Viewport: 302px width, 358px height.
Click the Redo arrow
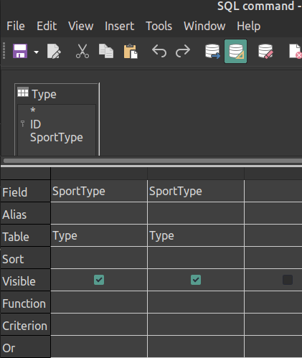click(183, 51)
